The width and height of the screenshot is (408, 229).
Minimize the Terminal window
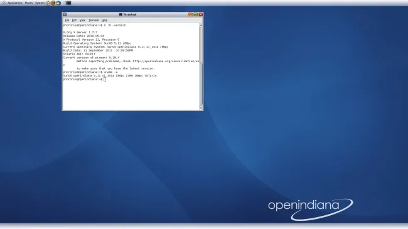[190, 14]
